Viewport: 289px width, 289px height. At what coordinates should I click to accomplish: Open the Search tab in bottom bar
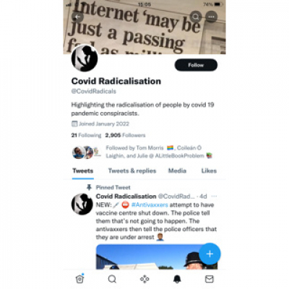point(112,279)
